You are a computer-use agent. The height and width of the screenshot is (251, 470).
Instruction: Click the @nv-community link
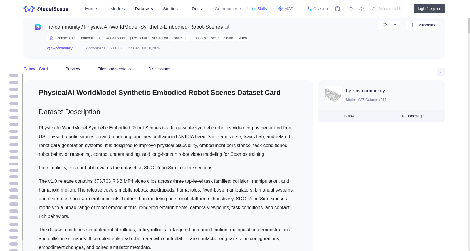pos(60,48)
